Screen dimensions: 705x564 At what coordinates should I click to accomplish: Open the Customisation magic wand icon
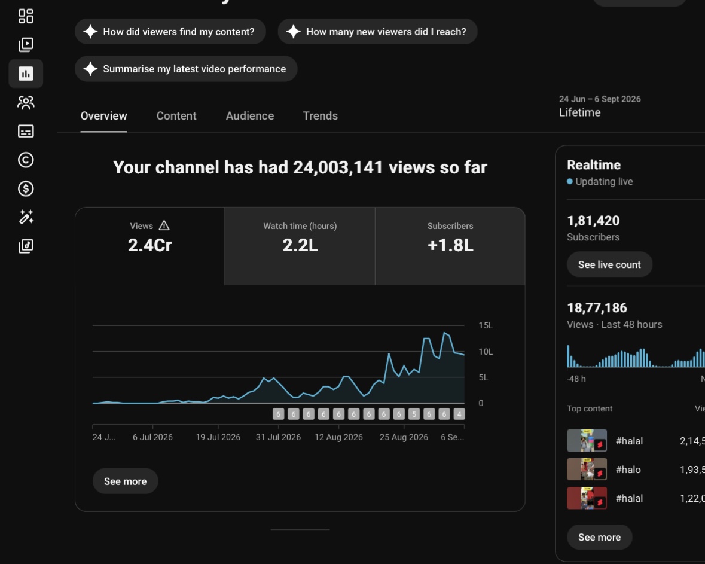tap(26, 217)
